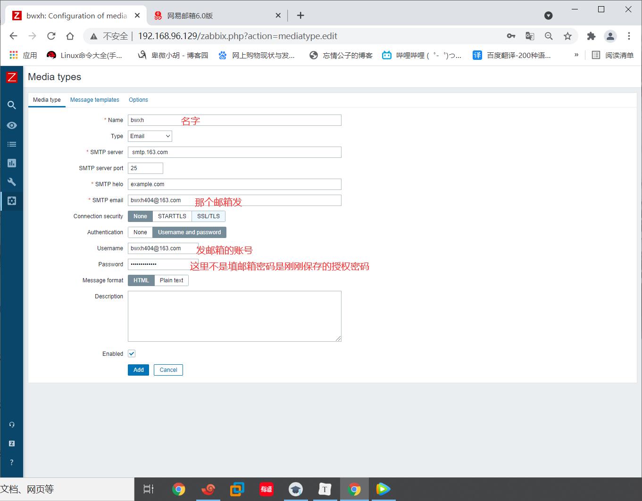Click the Password input field
Image resolution: width=642 pixels, height=501 pixels.
pyautogui.click(x=163, y=264)
